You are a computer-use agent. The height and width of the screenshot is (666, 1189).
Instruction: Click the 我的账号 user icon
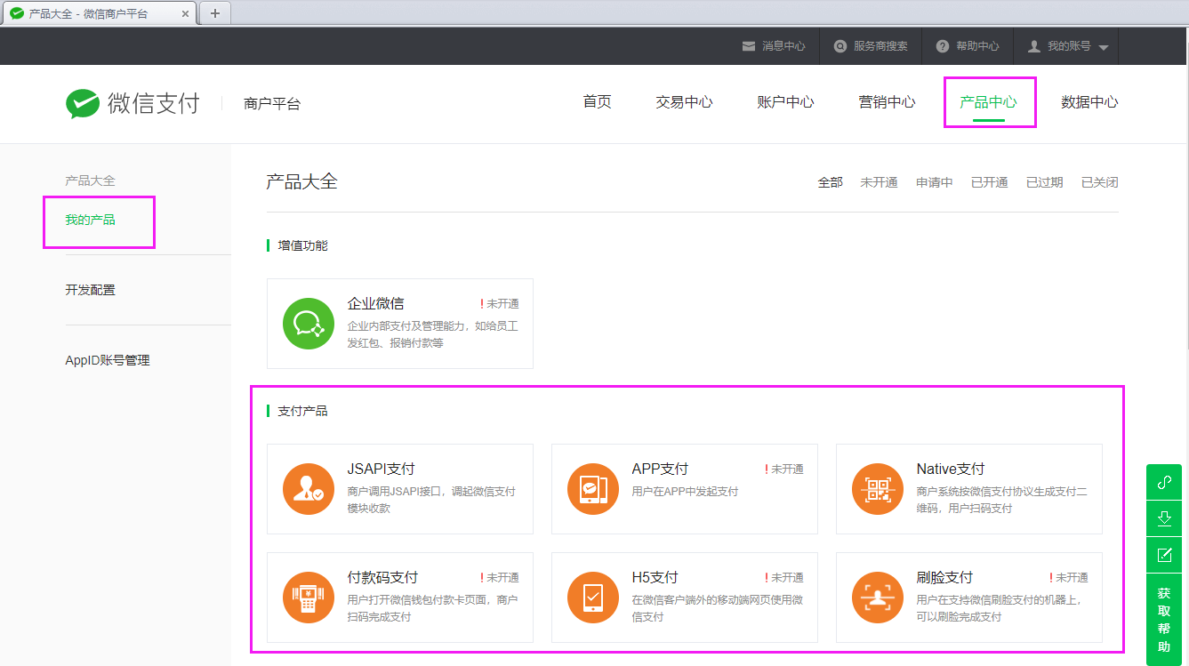(1034, 46)
